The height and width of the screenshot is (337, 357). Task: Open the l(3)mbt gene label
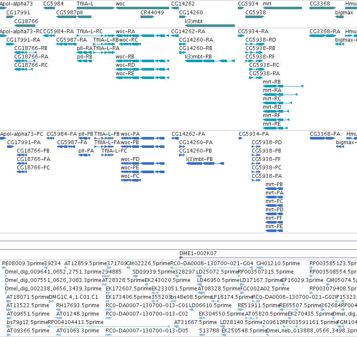[x=194, y=21]
